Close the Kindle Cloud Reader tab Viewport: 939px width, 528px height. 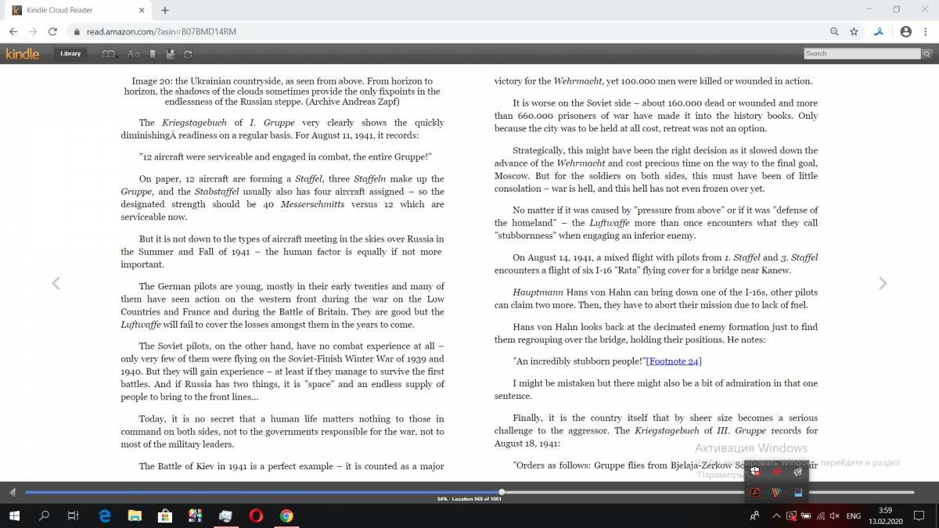coord(141,10)
